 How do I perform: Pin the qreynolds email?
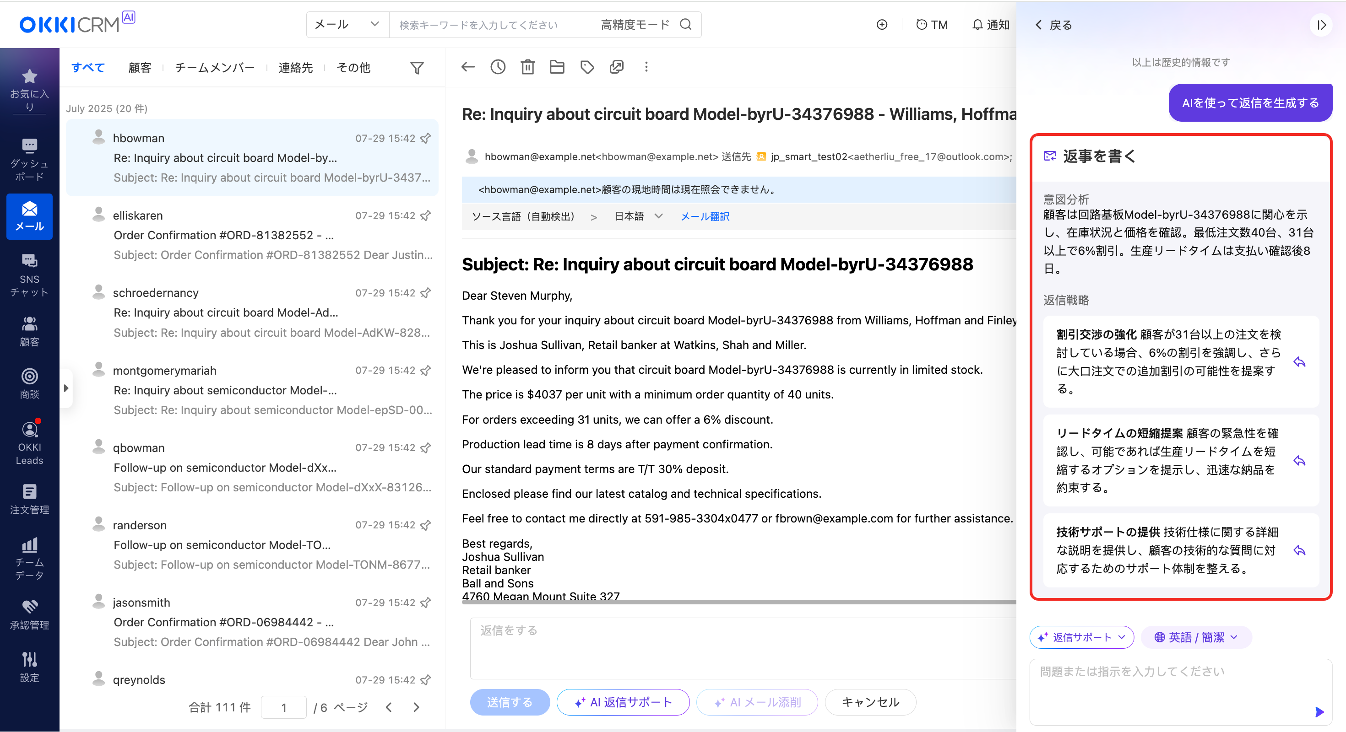[425, 680]
